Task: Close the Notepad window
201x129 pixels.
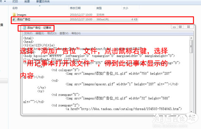Action: click(188, 27)
